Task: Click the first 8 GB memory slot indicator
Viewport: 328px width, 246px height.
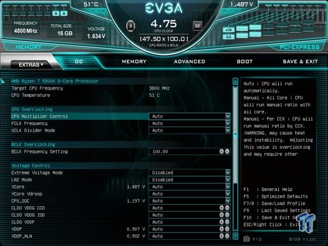Action: point(56,14)
